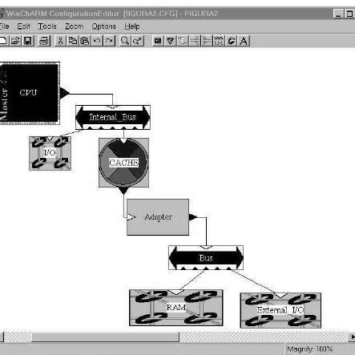Click the Paste clipboard icon
The width and height of the screenshot is (355, 355).
(85, 41)
